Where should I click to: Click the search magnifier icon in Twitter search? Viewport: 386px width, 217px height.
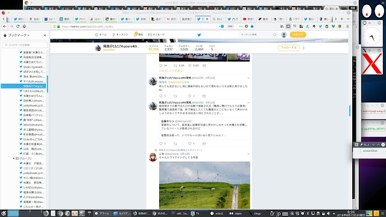275,35
